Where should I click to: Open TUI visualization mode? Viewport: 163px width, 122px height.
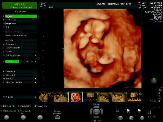pos(21,27)
